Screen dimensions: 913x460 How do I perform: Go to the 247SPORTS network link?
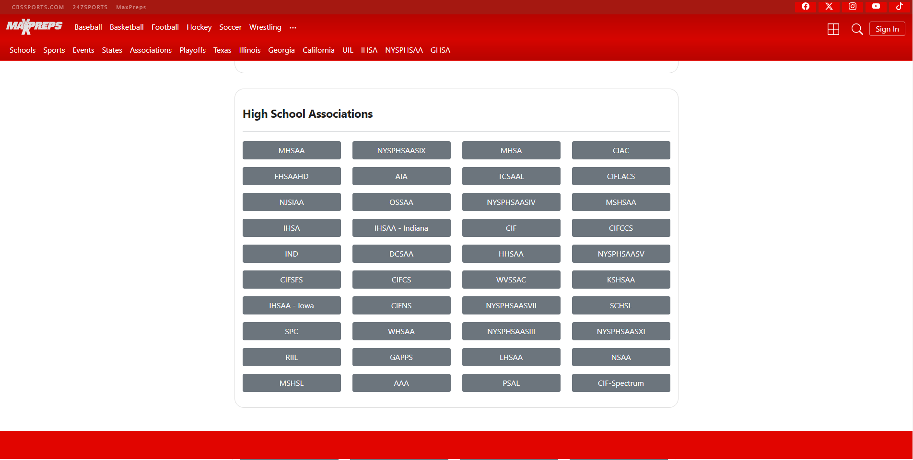click(90, 7)
